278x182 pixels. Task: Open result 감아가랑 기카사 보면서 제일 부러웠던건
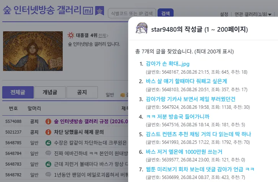[190, 99]
